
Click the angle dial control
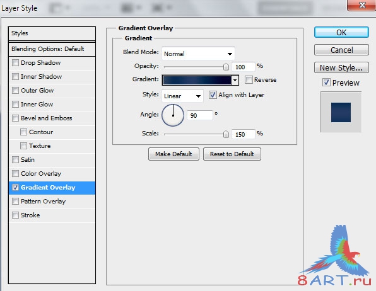[173, 115]
